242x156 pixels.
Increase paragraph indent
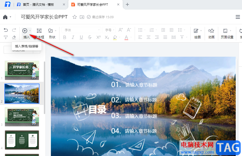click(172, 30)
